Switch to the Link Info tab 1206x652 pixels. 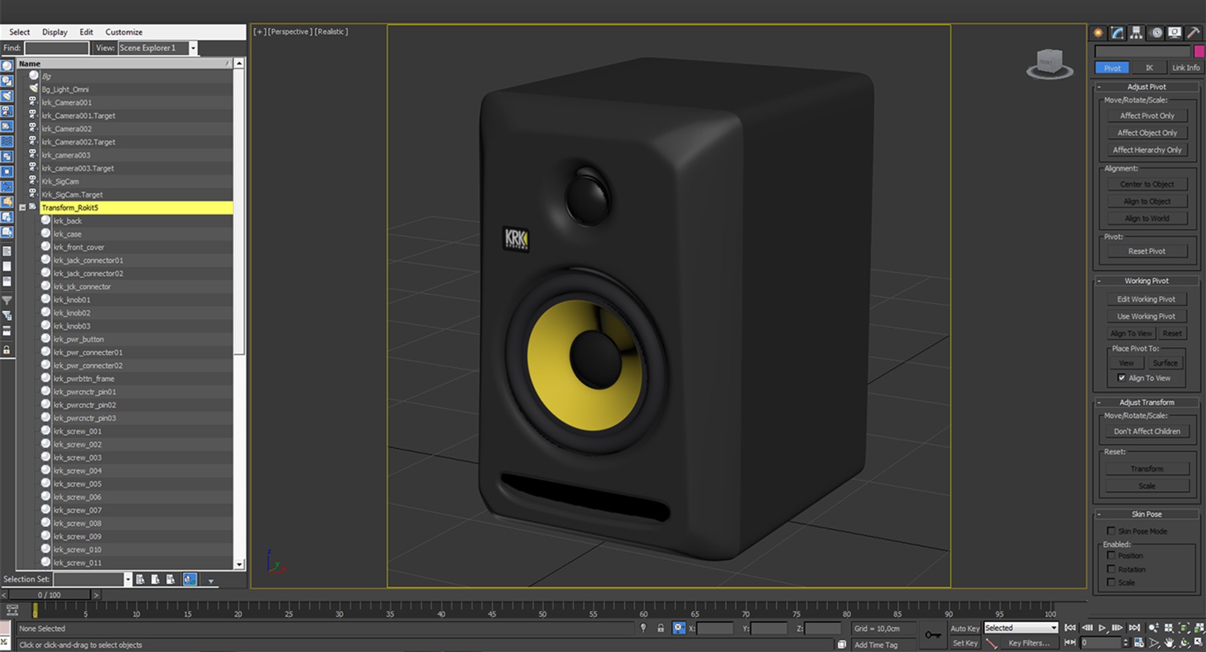click(x=1185, y=67)
